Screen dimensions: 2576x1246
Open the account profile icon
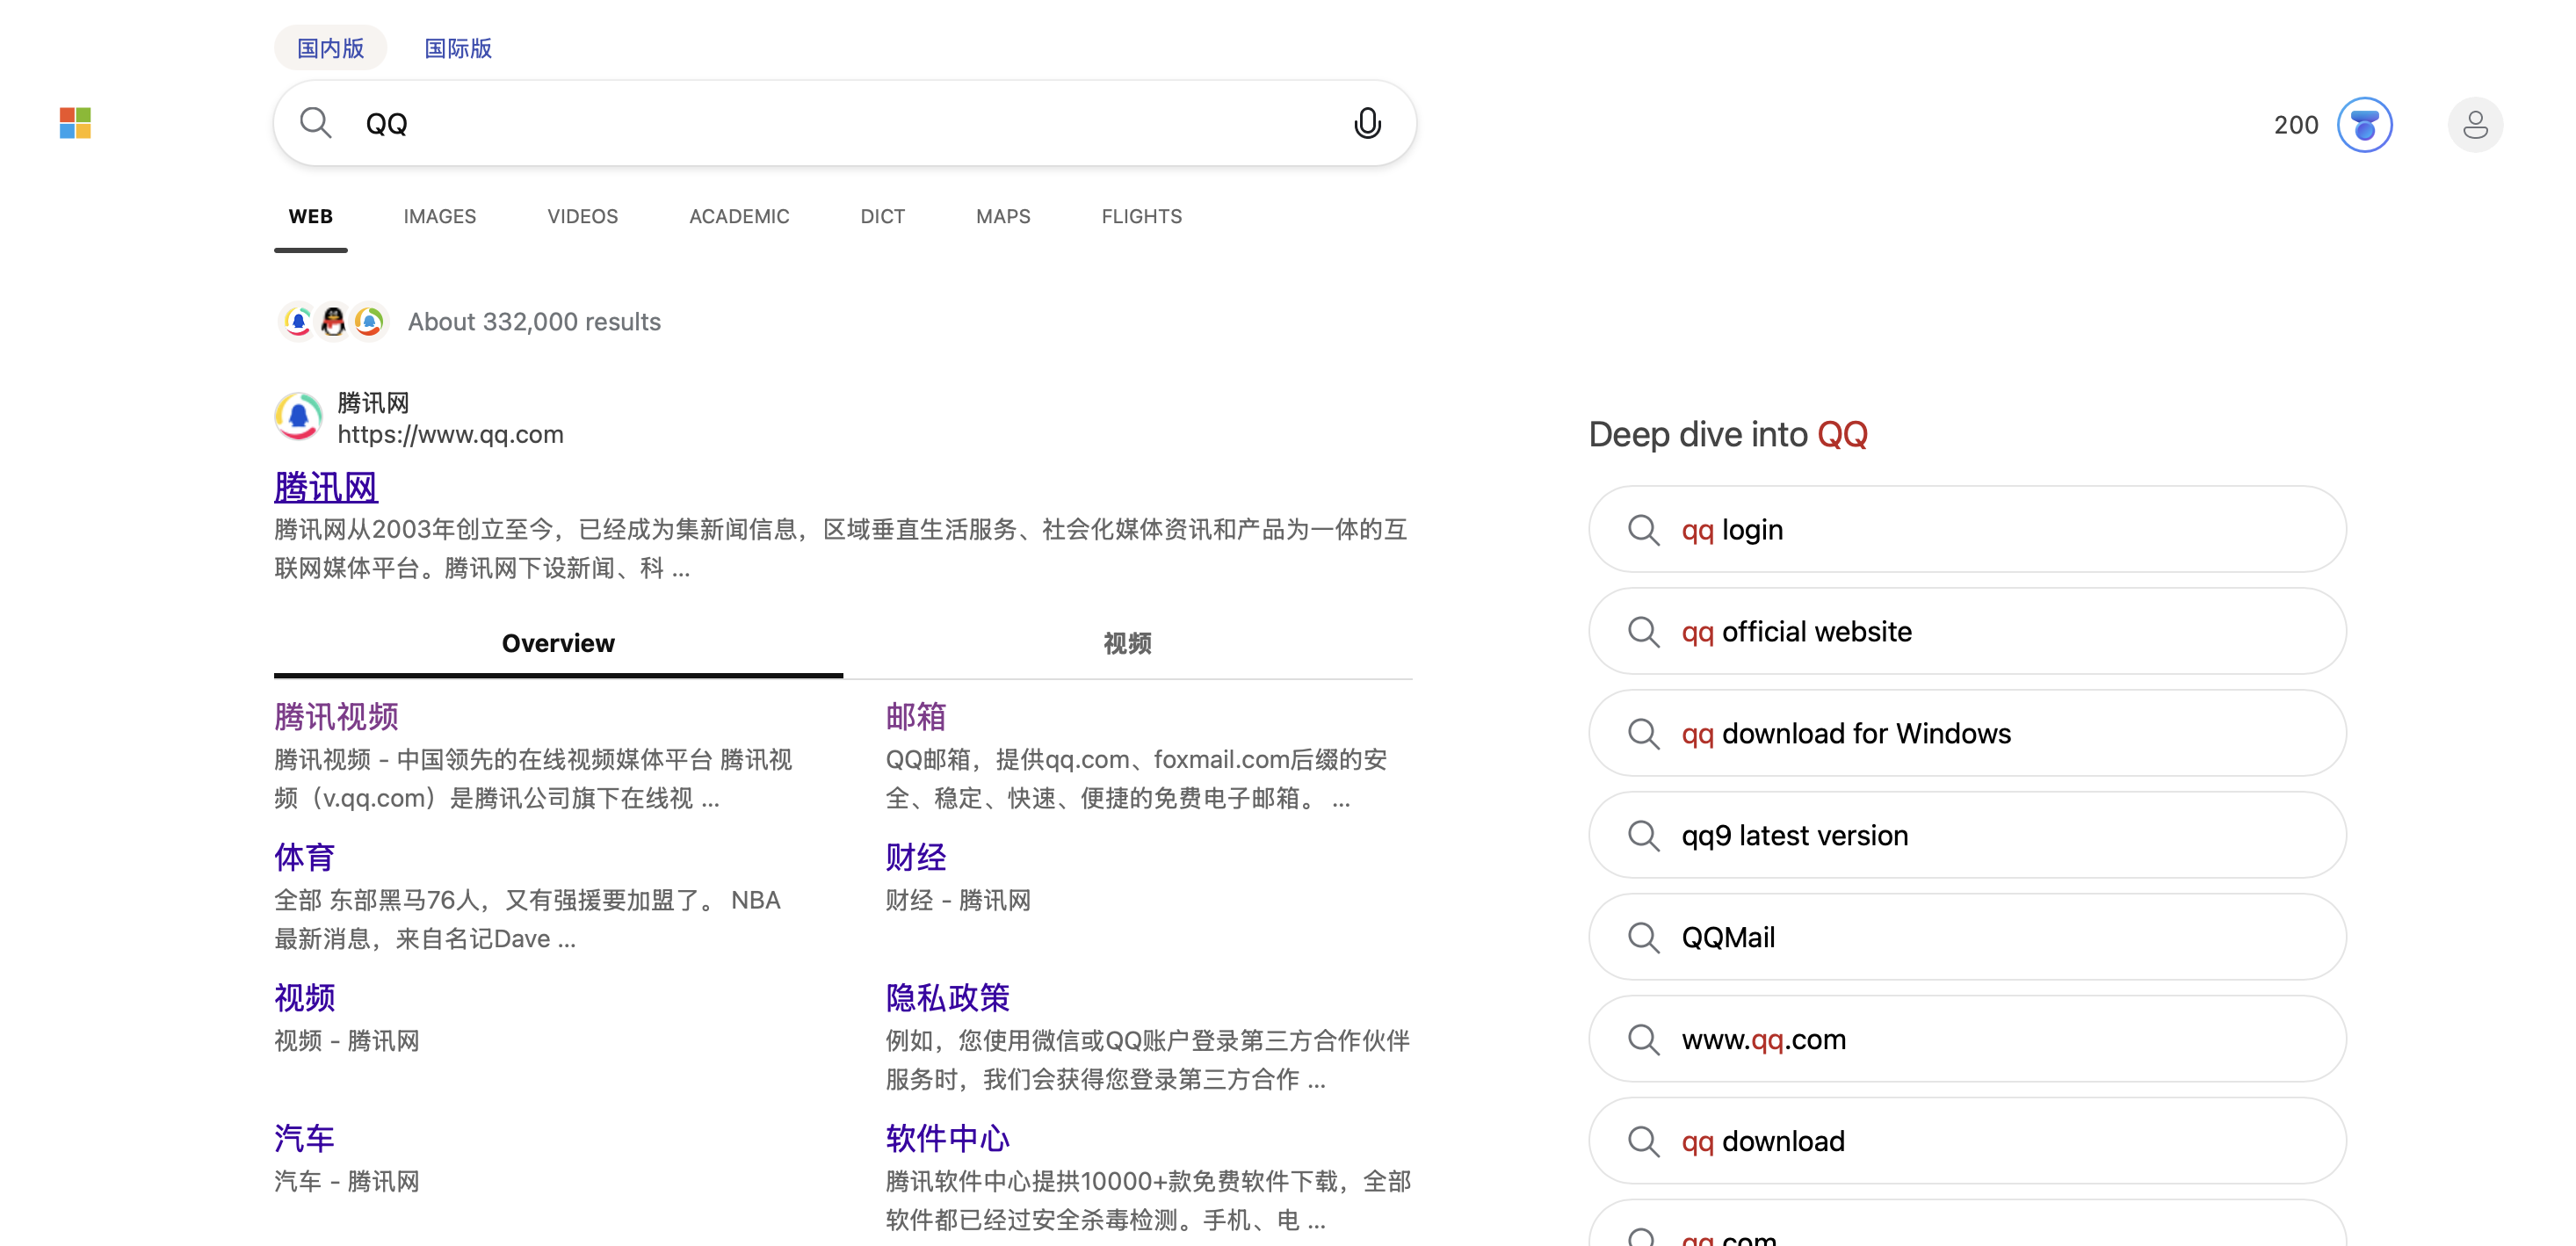[x=2475, y=125]
